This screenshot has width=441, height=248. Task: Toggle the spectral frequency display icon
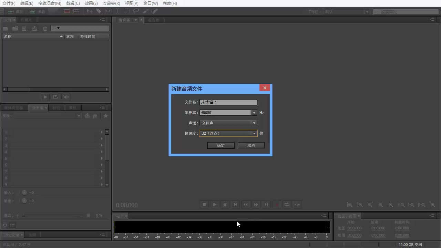click(67, 11)
